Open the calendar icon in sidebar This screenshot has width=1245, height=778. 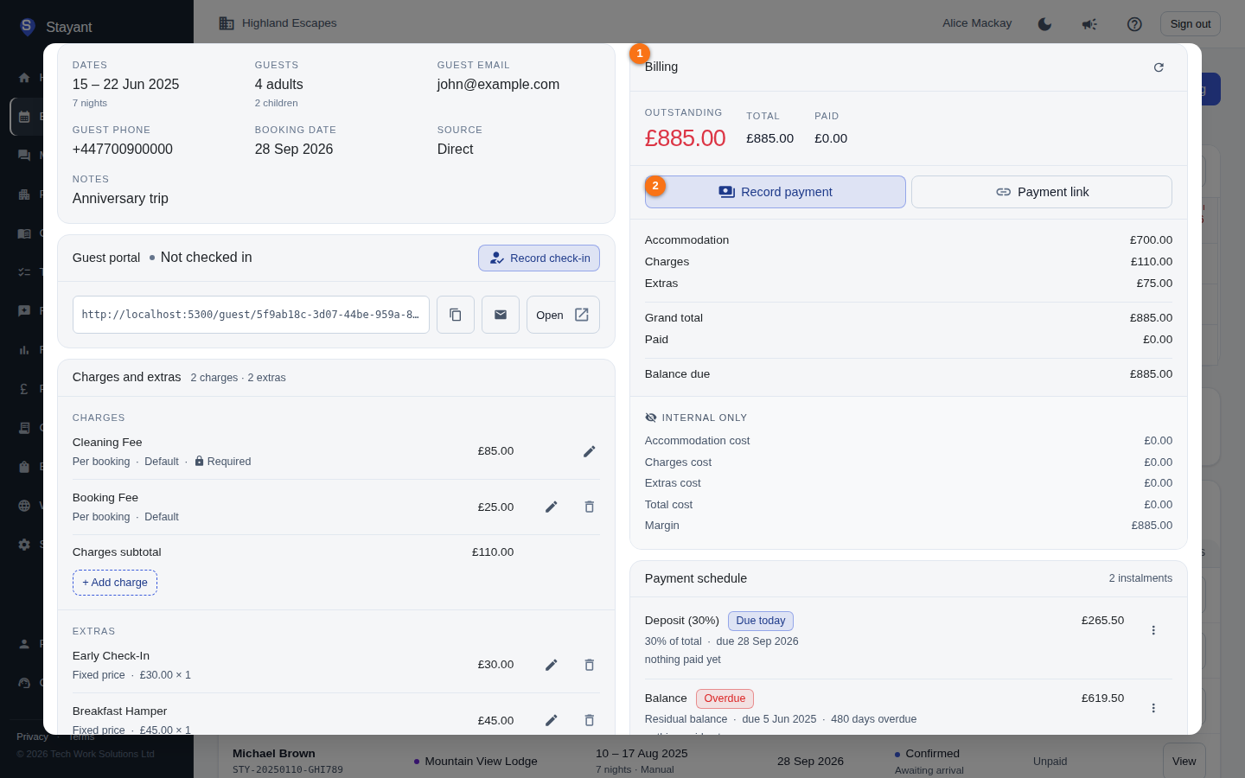[x=24, y=117]
